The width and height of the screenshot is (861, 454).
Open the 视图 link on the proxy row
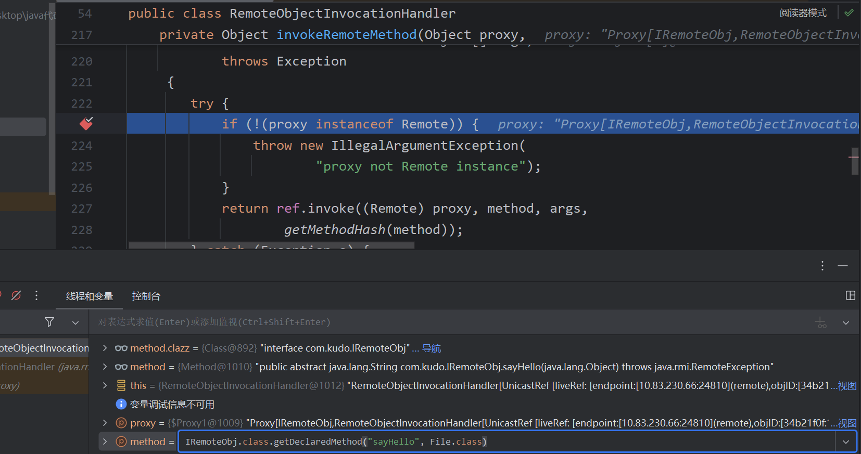847,423
